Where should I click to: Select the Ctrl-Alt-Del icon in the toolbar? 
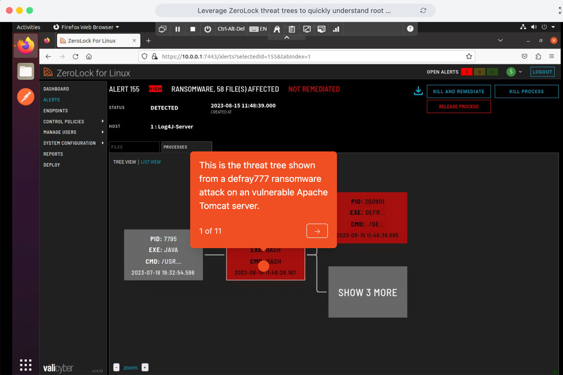coord(231,28)
